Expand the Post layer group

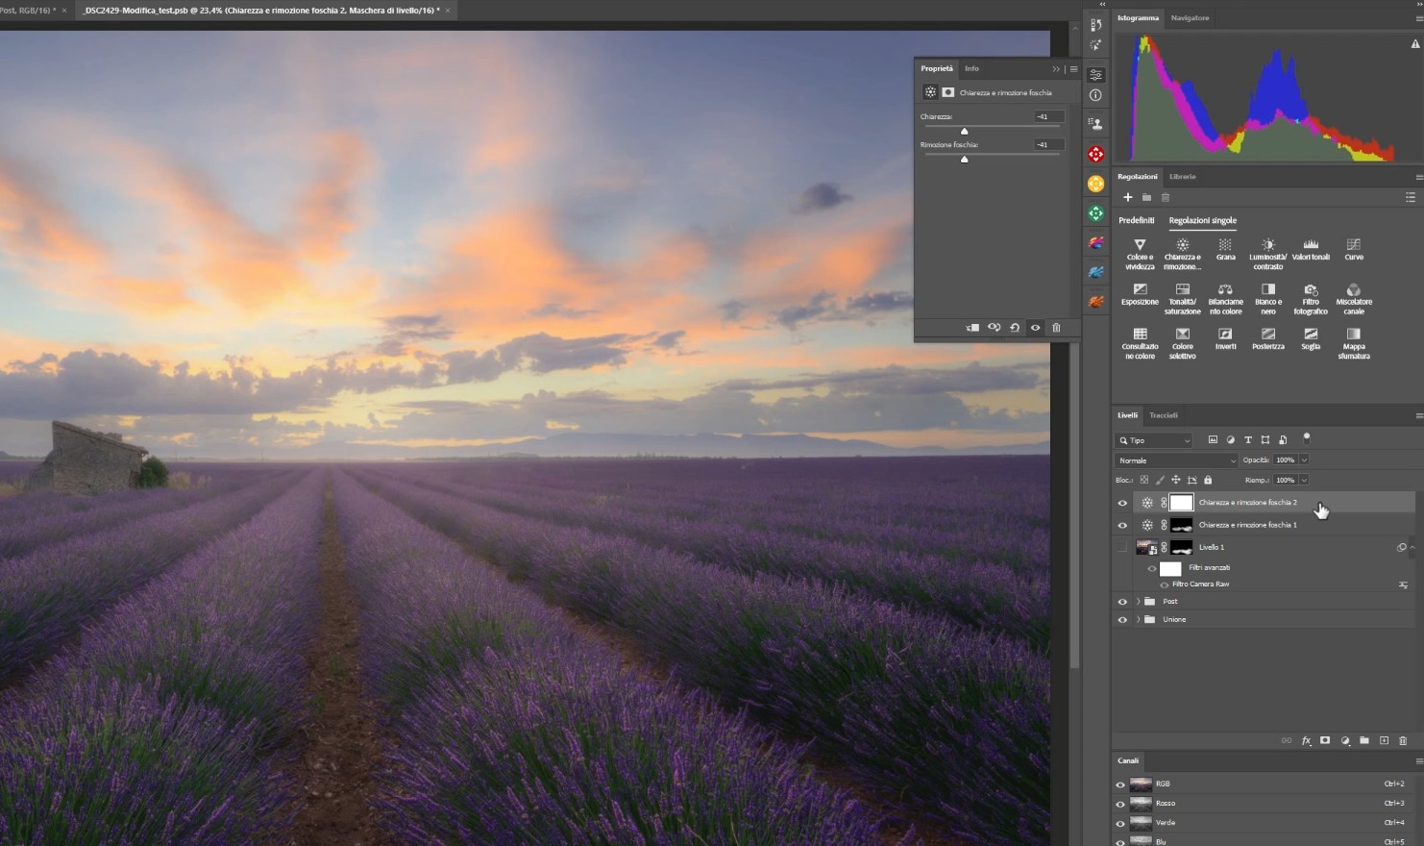[x=1139, y=602]
